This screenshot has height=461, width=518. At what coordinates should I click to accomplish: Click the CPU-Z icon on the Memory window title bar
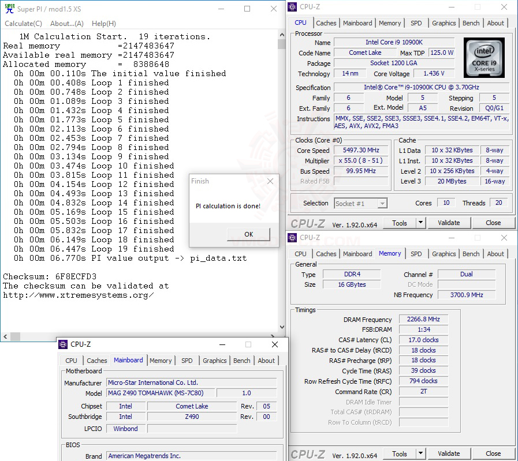click(x=292, y=237)
